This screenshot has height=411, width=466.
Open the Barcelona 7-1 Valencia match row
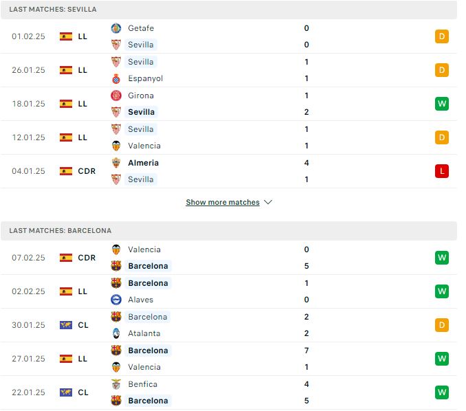click(x=229, y=359)
